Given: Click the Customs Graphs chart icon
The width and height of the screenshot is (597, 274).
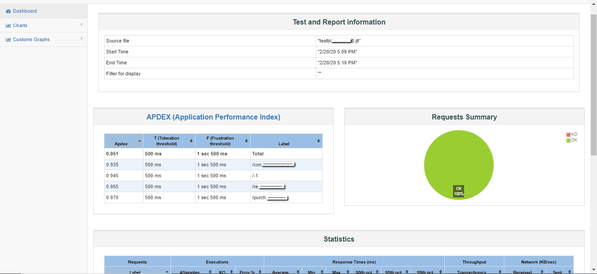Looking at the screenshot, I should [8, 39].
